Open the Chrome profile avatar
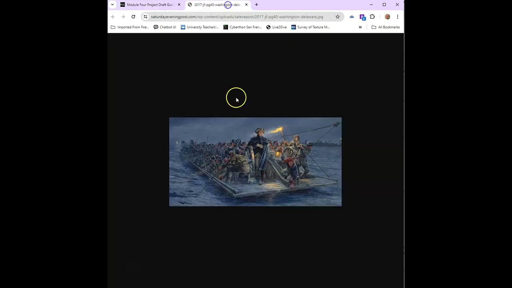 (387, 17)
